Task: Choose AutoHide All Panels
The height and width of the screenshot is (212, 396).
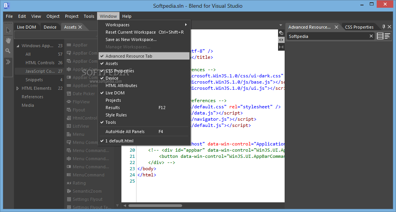Action: click(144, 132)
